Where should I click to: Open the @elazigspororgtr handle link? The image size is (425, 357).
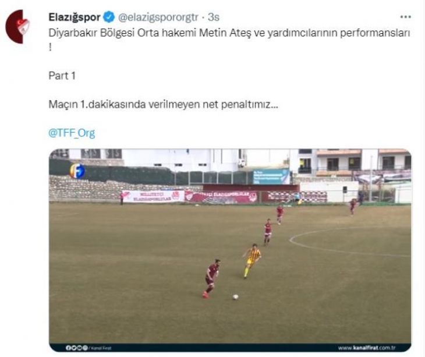click(158, 17)
